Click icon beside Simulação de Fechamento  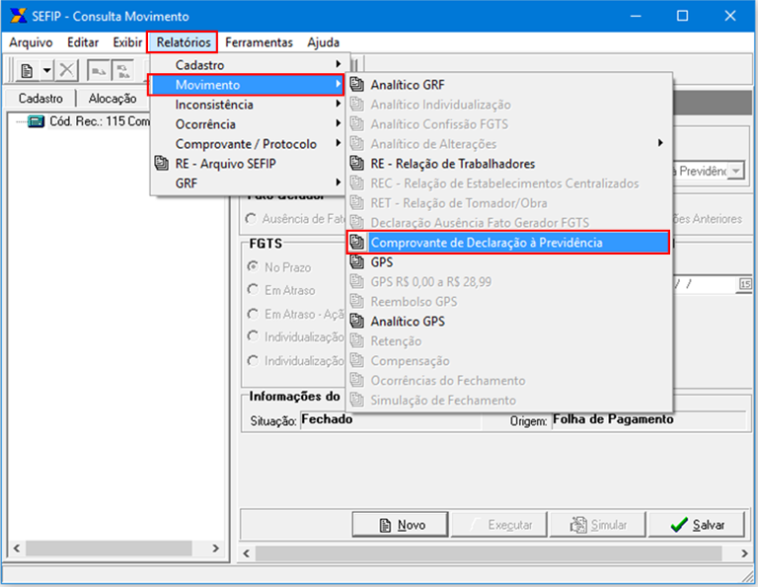coord(356,400)
